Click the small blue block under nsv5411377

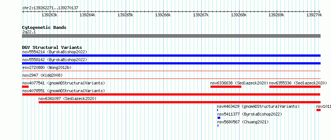(x=219, y=118)
